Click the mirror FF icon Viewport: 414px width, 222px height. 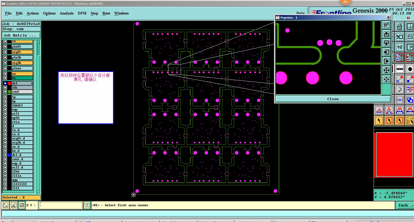pyautogui.click(x=410, y=90)
